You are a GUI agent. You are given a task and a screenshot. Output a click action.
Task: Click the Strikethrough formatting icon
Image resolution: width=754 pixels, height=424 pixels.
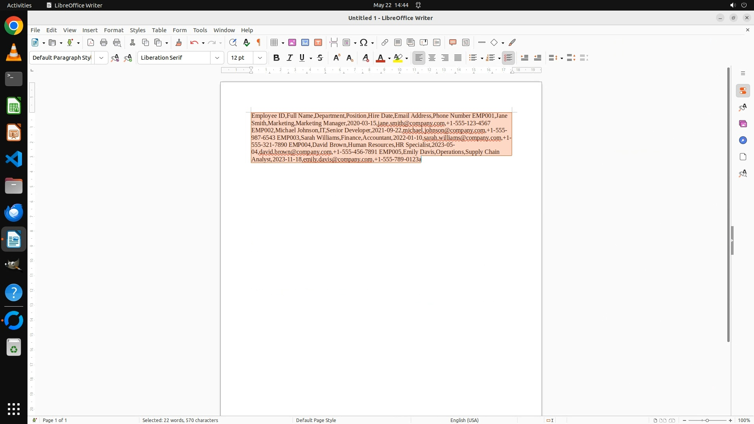pyautogui.click(x=320, y=58)
